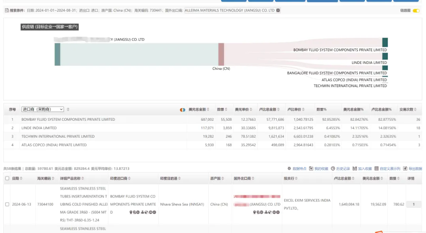This screenshot has height=233, width=426.
Task: Open 自定义展示列 grid icon
Action: tap(377, 169)
